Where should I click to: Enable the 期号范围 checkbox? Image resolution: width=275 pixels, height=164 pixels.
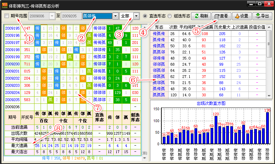[x=7, y=16]
